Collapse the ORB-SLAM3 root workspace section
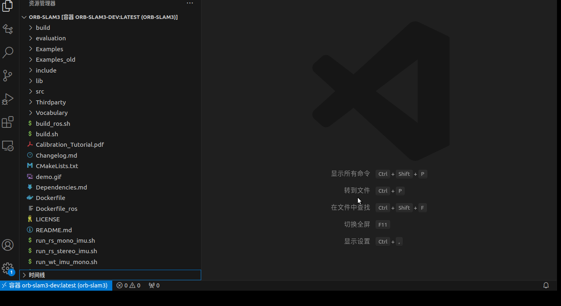The height and width of the screenshot is (306, 561). pyautogui.click(x=110, y=17)
